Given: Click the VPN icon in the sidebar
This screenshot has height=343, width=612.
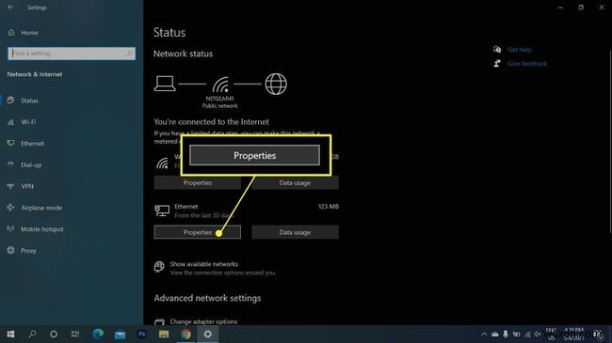Looking at the screenshot, I should coord(10,186).
